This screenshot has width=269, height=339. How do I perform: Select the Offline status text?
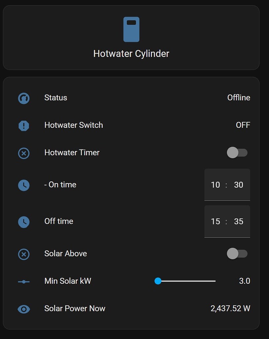pyautogui.click(x=239, y=98)
